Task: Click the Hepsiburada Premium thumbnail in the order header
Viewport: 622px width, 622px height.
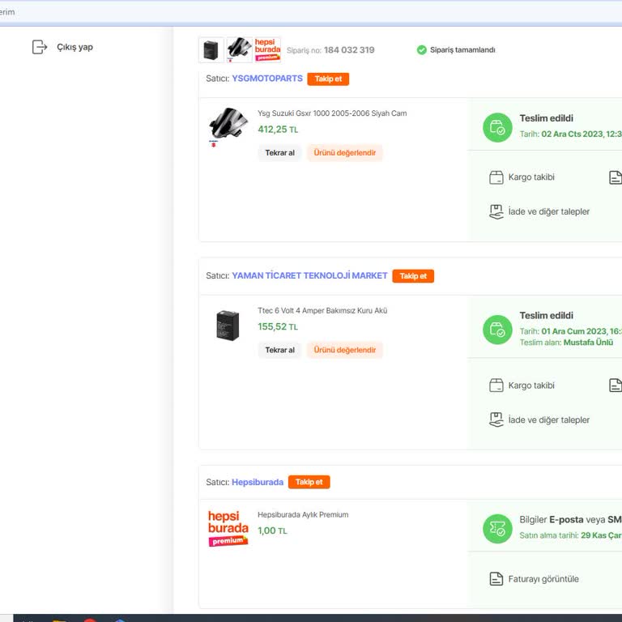Action: coord(267,49)
